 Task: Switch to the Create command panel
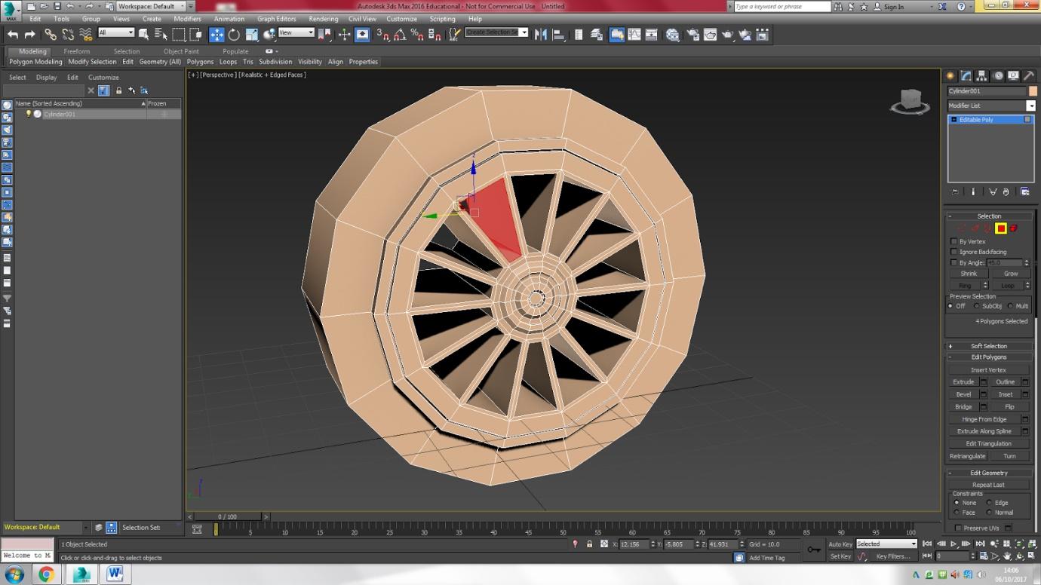[x=950, y=76]
